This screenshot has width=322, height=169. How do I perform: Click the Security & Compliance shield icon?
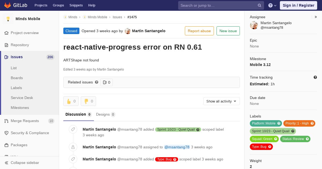click(6, 133)
